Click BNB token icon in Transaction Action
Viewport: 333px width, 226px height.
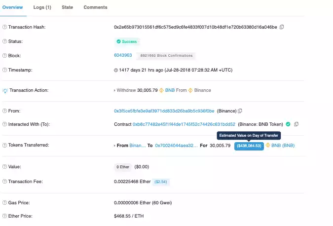(161, 90)
